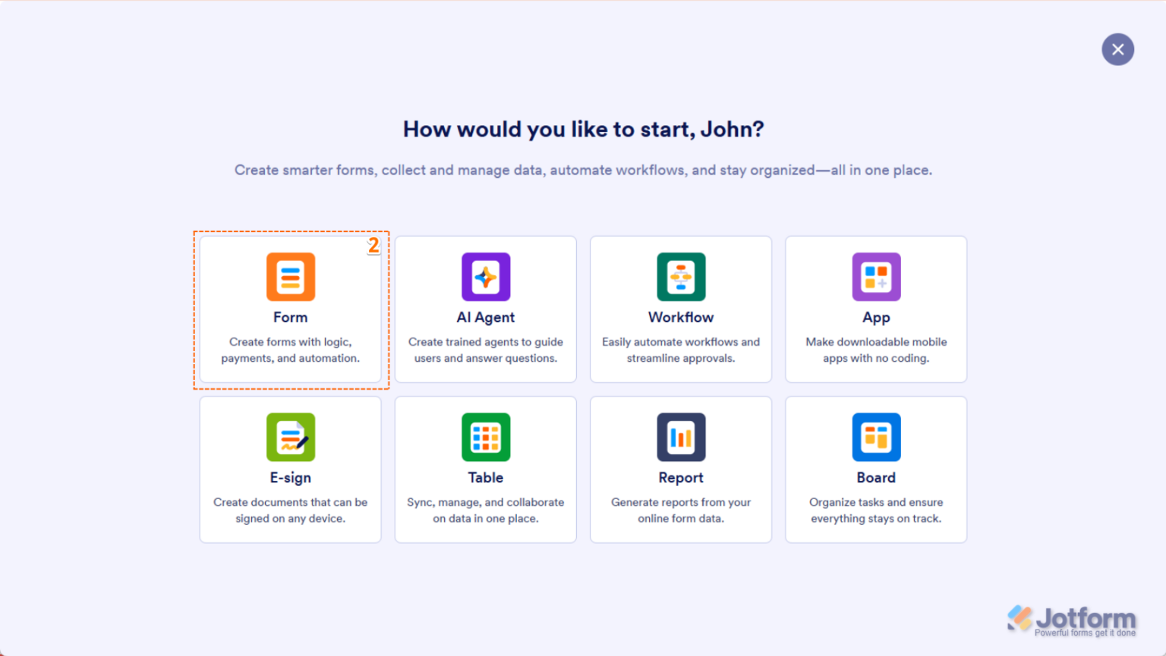
Task: Choose the Board task organizer card
Action: tap(876, 469)
